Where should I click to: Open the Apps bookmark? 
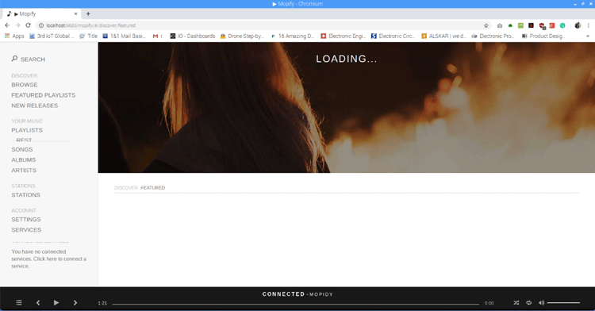[x=14, y=36]
